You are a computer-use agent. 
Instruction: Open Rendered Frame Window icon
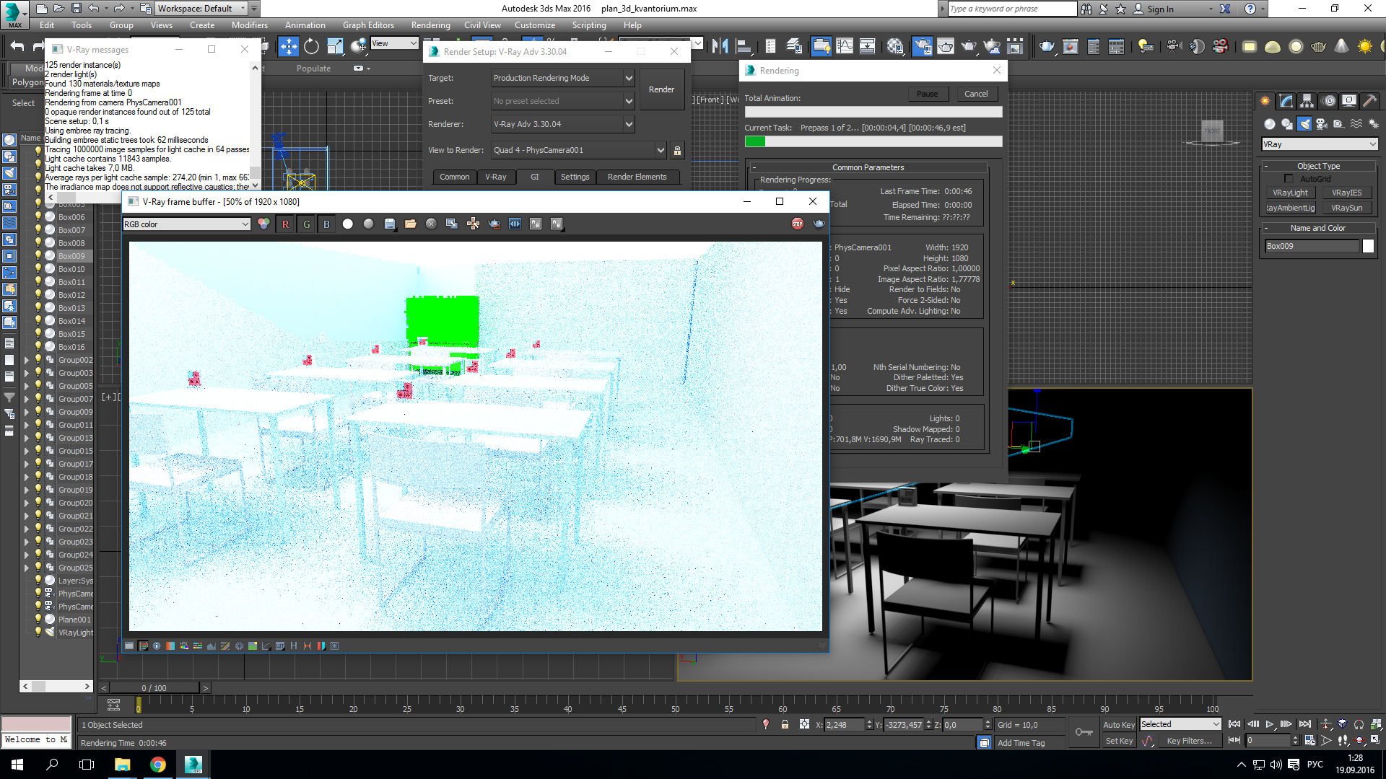(x=946, y=47)
